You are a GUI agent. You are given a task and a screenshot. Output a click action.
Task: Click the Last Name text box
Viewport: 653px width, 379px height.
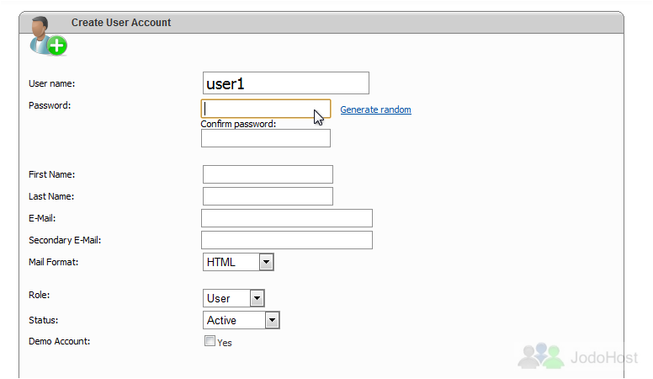pyautogui.click(x=268, y=196)
